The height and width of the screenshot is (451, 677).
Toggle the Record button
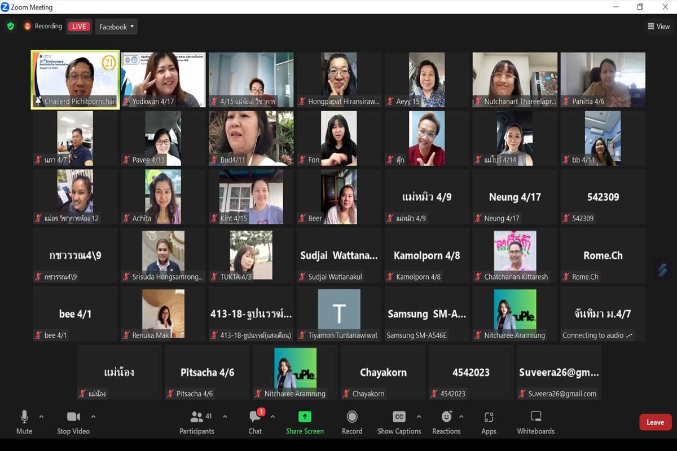coord(352,417)
